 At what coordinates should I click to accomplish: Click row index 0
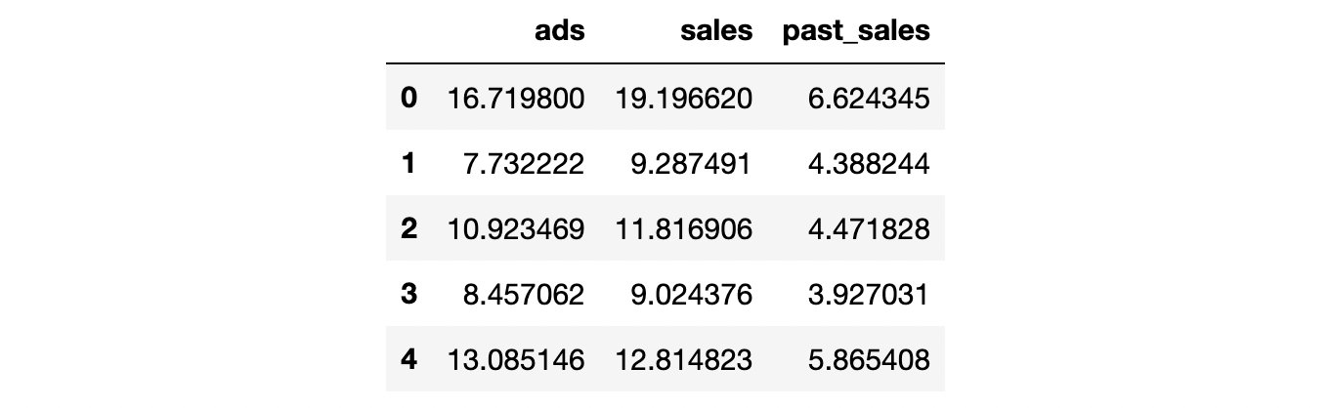pyautogui.click(x=408, y=97)
